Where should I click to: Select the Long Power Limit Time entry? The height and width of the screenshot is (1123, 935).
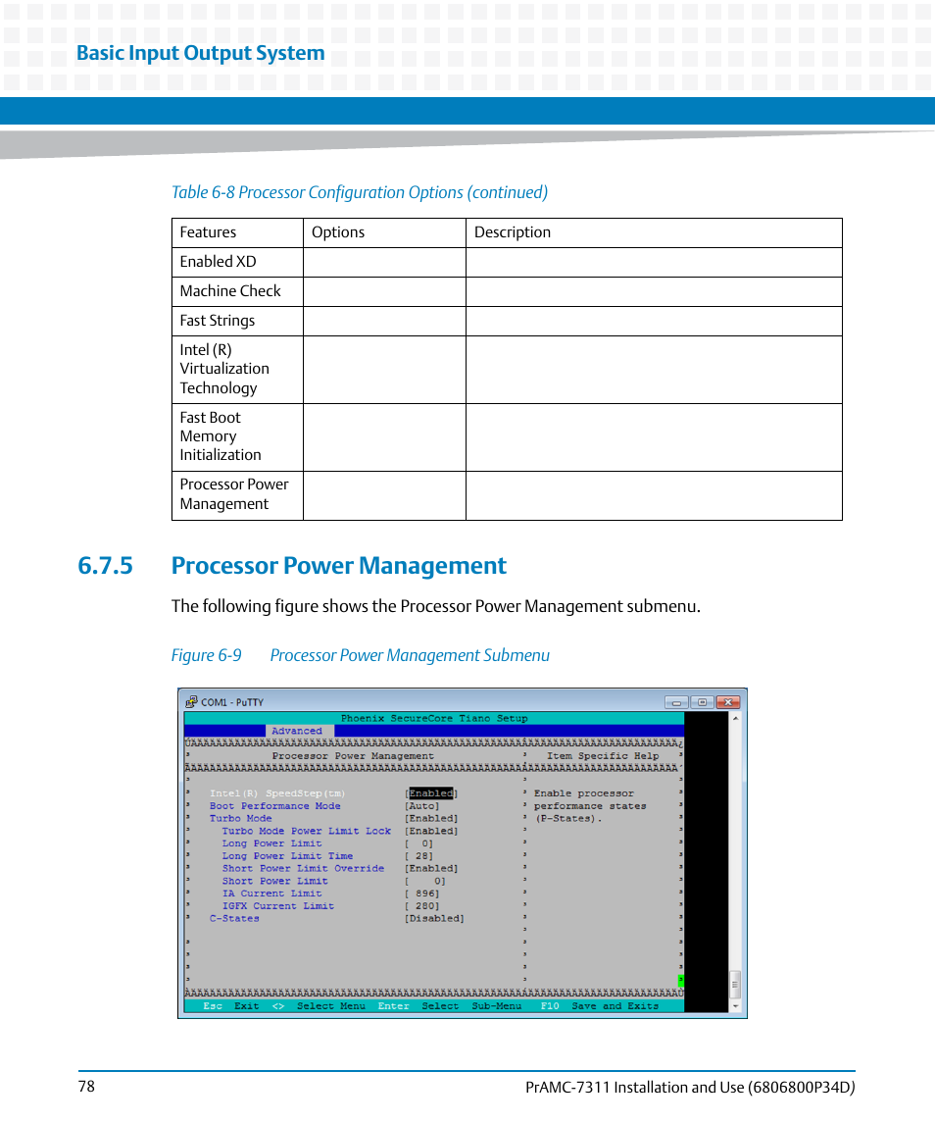click(x=287, y=856)
